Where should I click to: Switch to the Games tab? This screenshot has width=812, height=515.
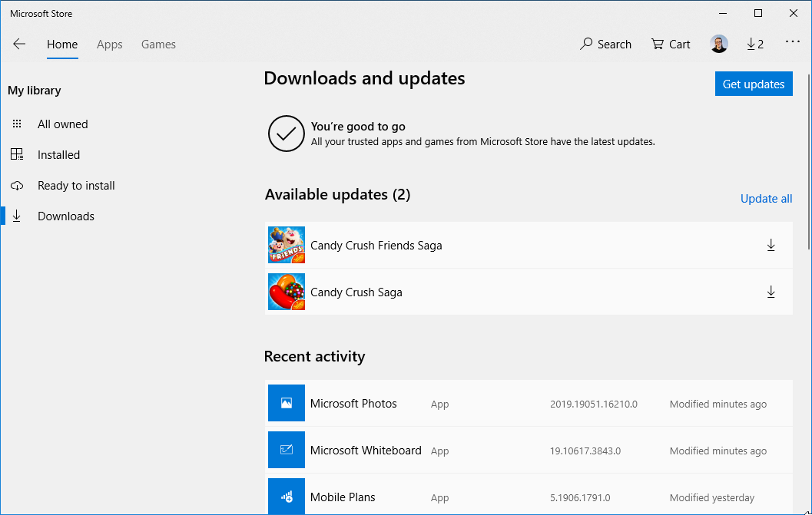158,45
